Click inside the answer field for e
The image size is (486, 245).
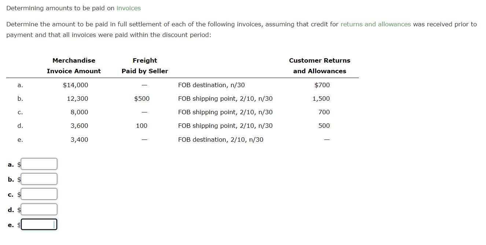tap(38, 224)
